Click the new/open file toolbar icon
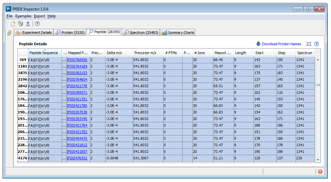 pos(13,24)
